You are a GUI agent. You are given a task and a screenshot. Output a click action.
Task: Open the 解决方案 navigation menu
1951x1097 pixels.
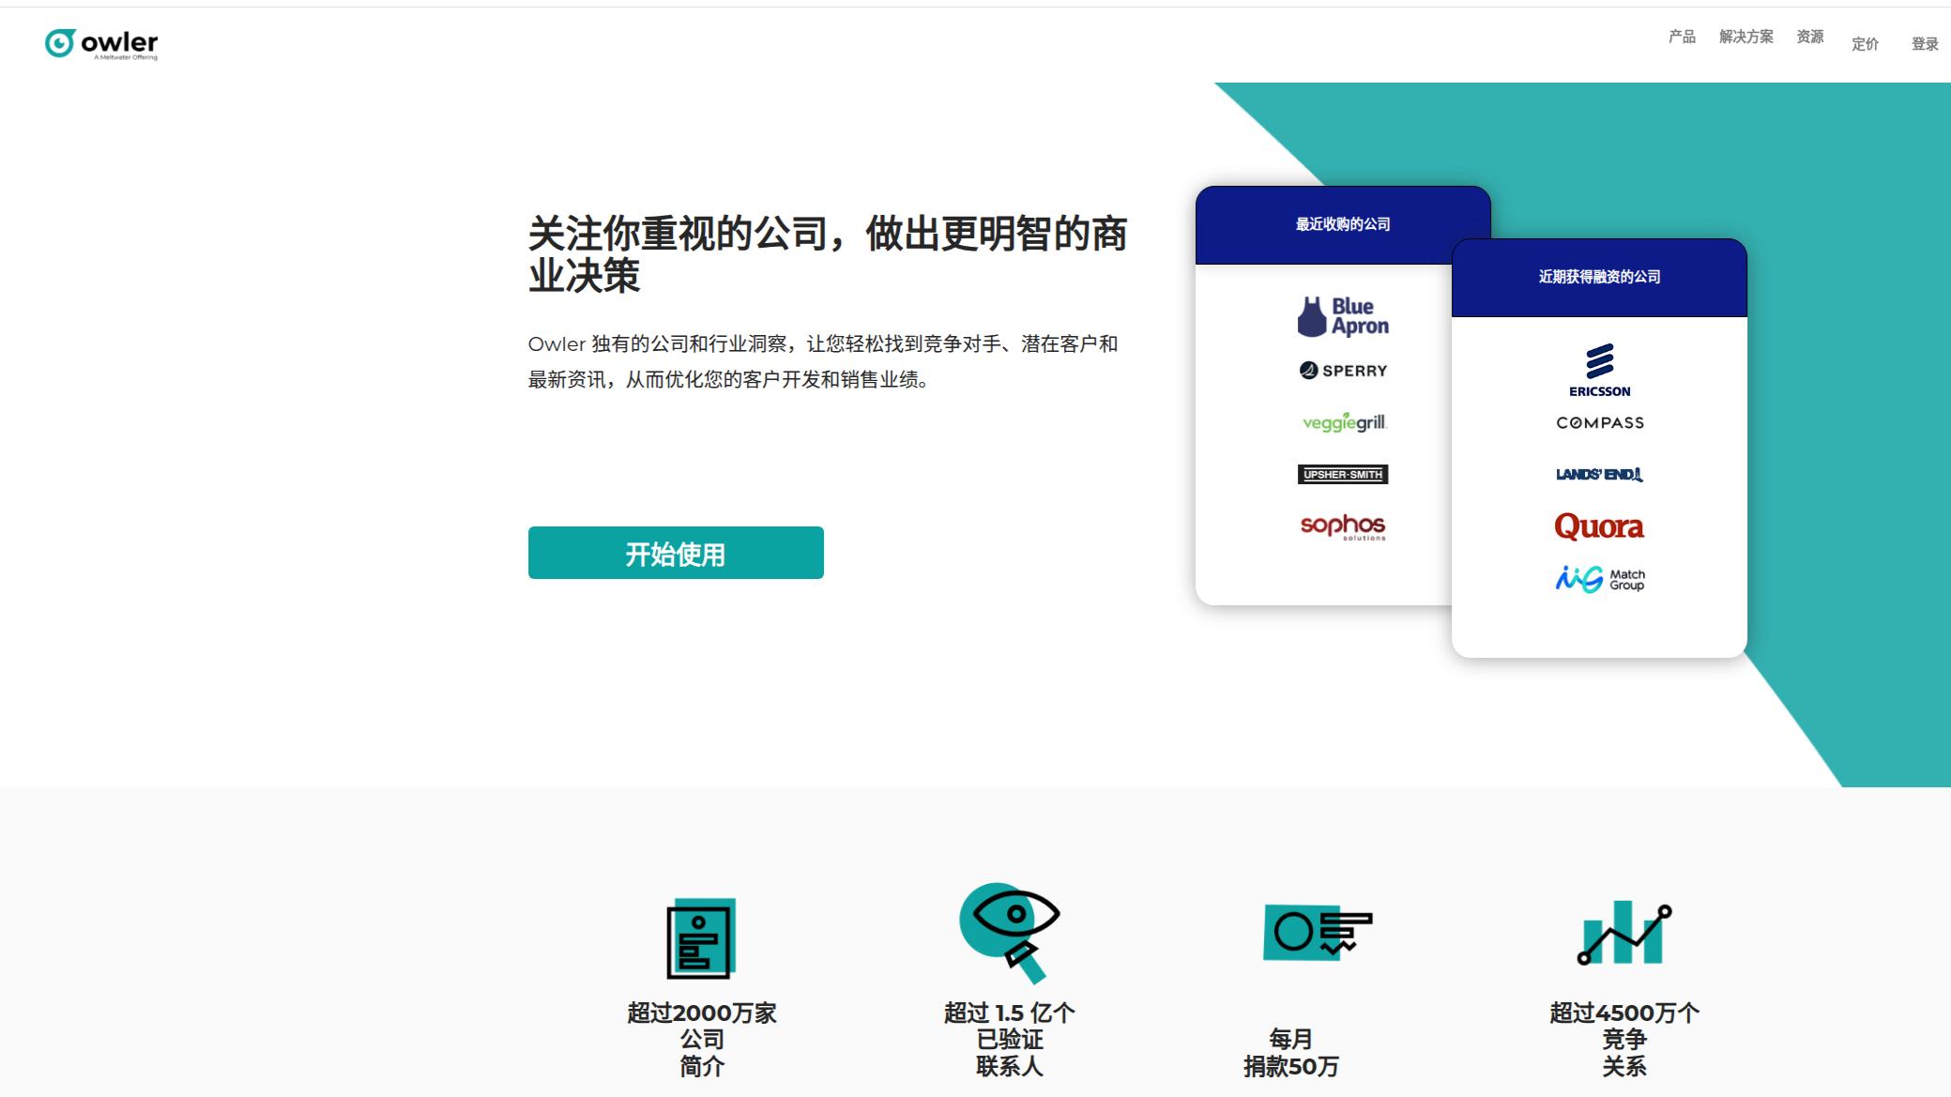pos(1745,37)
